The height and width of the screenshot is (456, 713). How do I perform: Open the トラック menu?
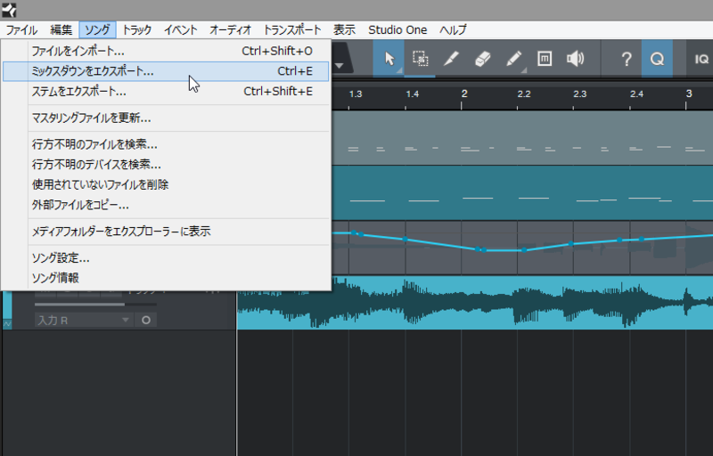(137, 30)
